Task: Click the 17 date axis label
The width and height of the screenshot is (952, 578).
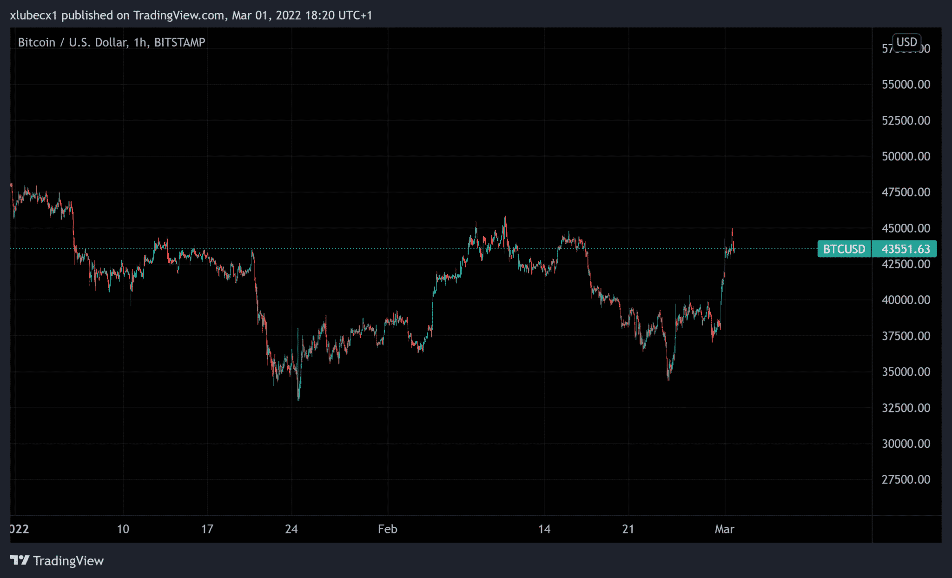Action: (x=207, y=529)
